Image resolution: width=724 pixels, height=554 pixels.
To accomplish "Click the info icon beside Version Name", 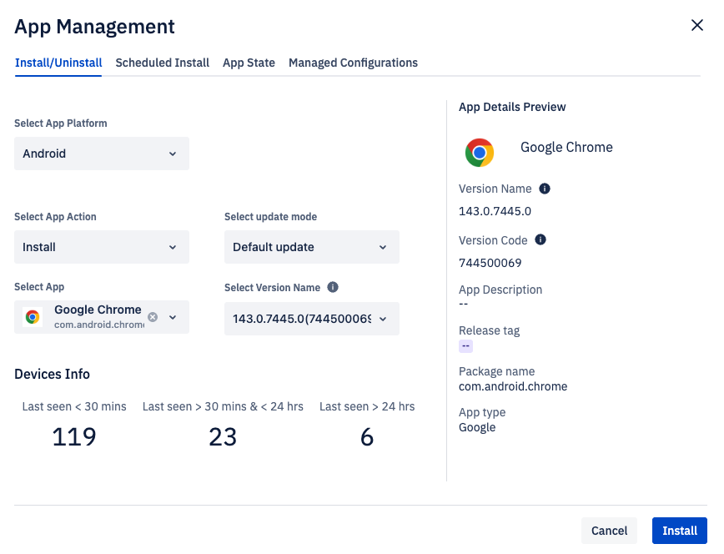I will point(545,189).
